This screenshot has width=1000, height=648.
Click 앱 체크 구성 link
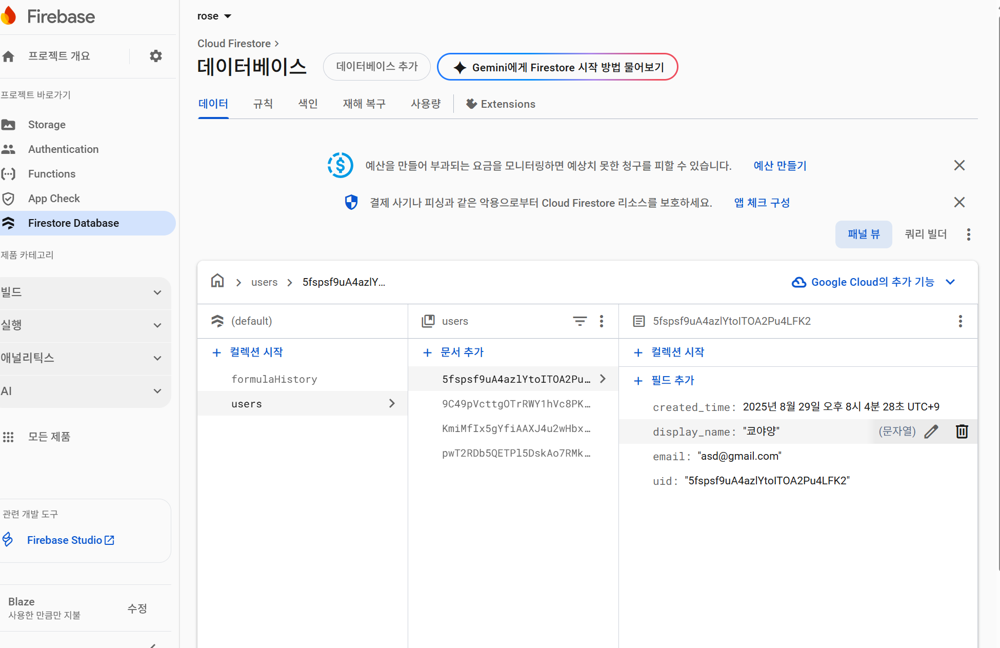762,203
